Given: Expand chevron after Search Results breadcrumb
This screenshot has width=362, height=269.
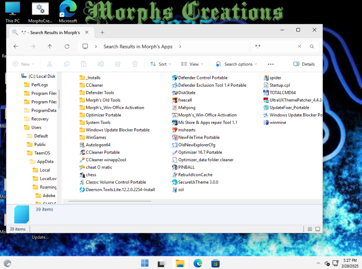Looking at the screenshot, I should [180, 47].
